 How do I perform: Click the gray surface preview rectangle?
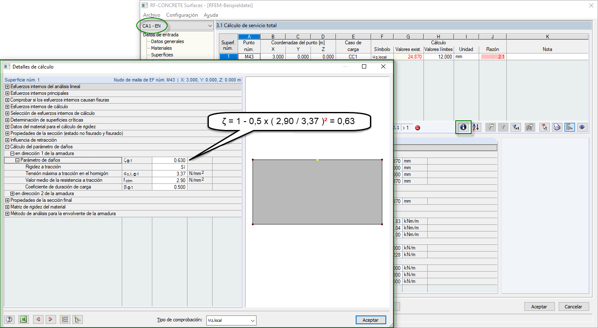(x=317, y=192)
